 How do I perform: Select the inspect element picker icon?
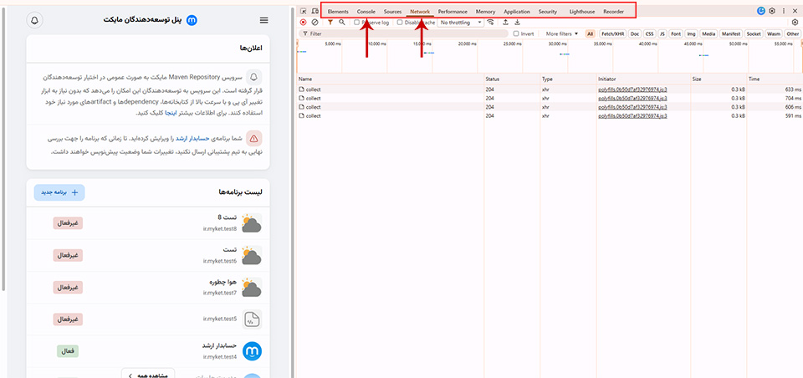(x=303, y=11)
